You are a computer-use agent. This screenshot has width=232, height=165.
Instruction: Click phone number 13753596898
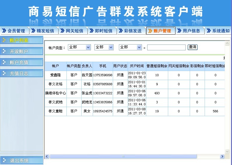pos(103,75)
